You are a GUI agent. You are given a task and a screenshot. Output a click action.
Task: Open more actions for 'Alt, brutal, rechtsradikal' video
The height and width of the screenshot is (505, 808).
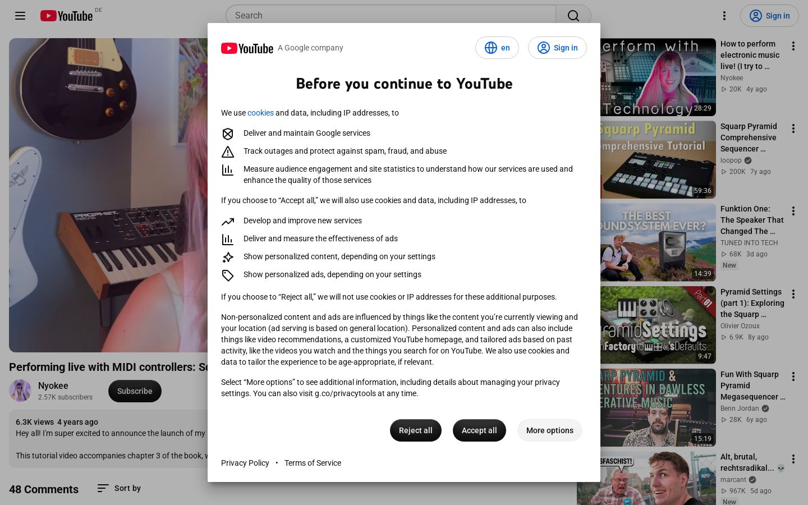click(793, 459)
